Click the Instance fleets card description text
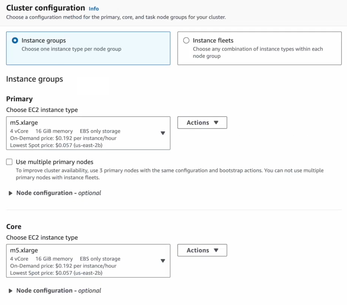This screenshot has width=347, height=305. click(x=257, y=52)
